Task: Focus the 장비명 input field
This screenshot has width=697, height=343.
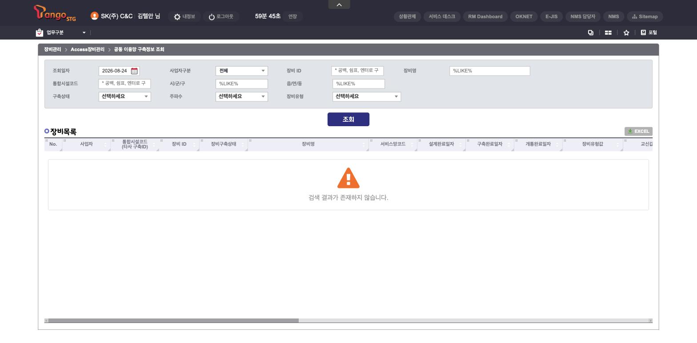Action: click(490, 71)
